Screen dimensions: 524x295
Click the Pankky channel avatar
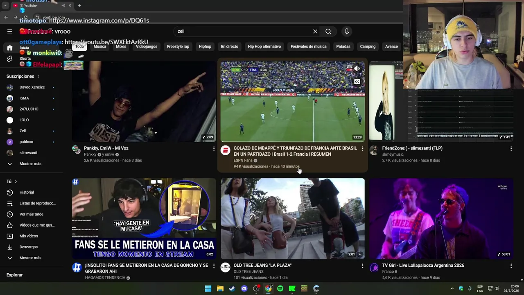point(77,149)
